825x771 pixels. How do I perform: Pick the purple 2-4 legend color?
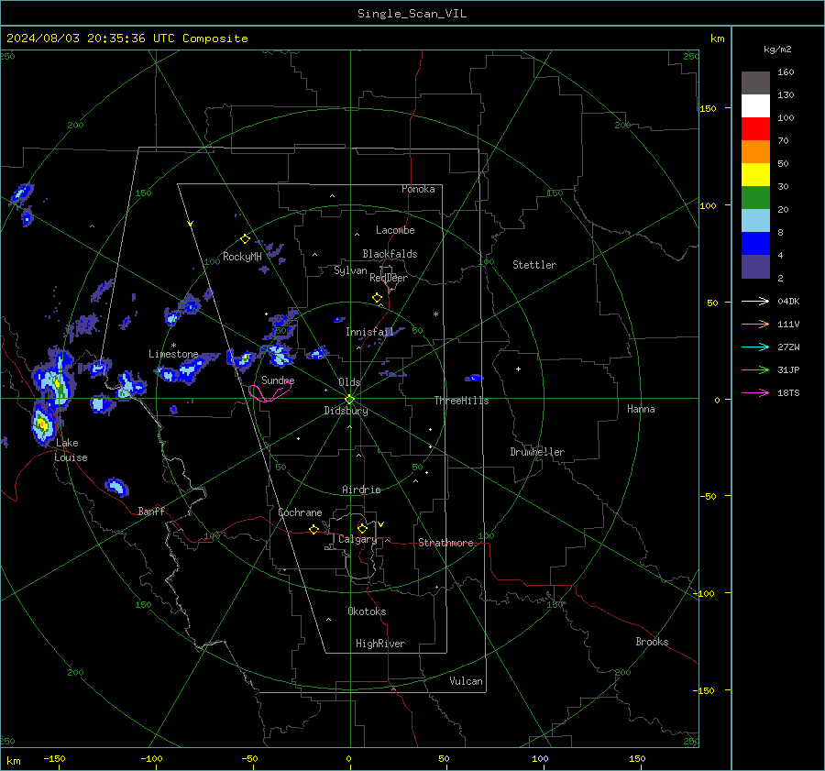(x=755, y=266)
